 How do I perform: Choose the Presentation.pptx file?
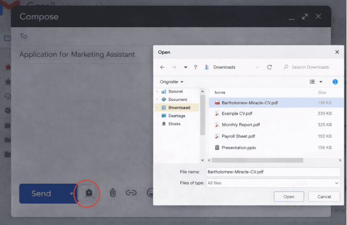pos(238,148)
